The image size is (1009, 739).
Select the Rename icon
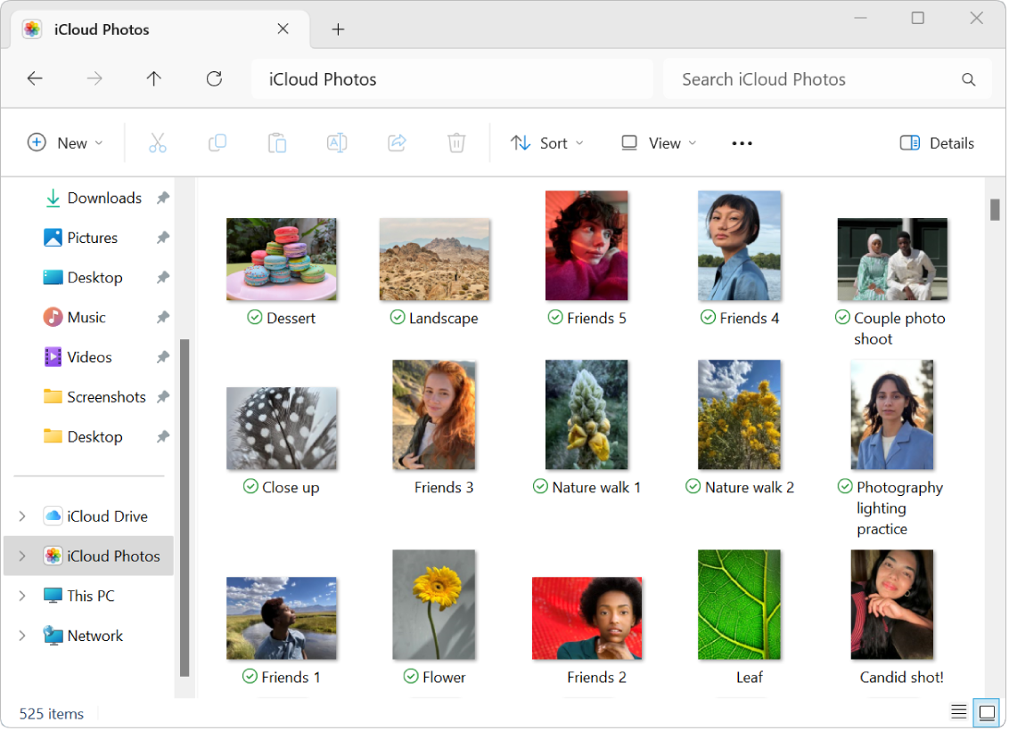[x=337, y=142]
